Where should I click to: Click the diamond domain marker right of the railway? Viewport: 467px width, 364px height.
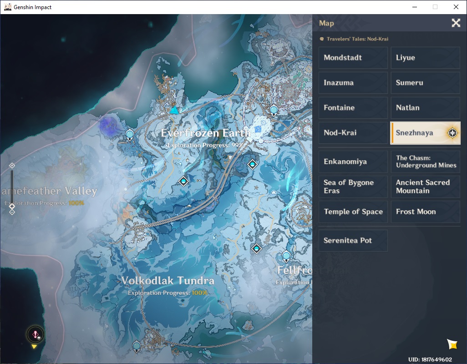click(253, 164)
